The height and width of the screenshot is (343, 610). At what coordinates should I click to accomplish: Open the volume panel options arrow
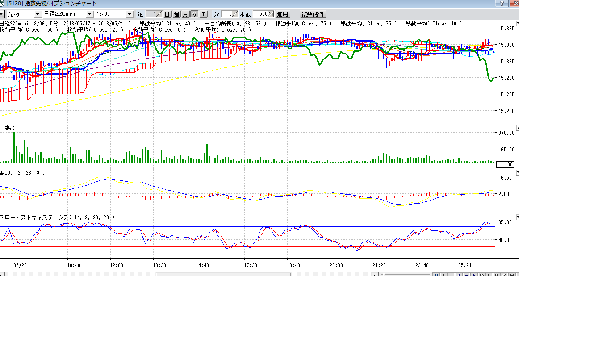click(x=518, y=128)
